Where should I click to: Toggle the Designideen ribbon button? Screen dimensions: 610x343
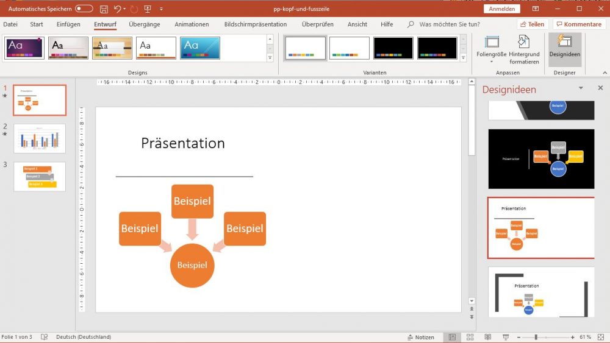[564, 50]
